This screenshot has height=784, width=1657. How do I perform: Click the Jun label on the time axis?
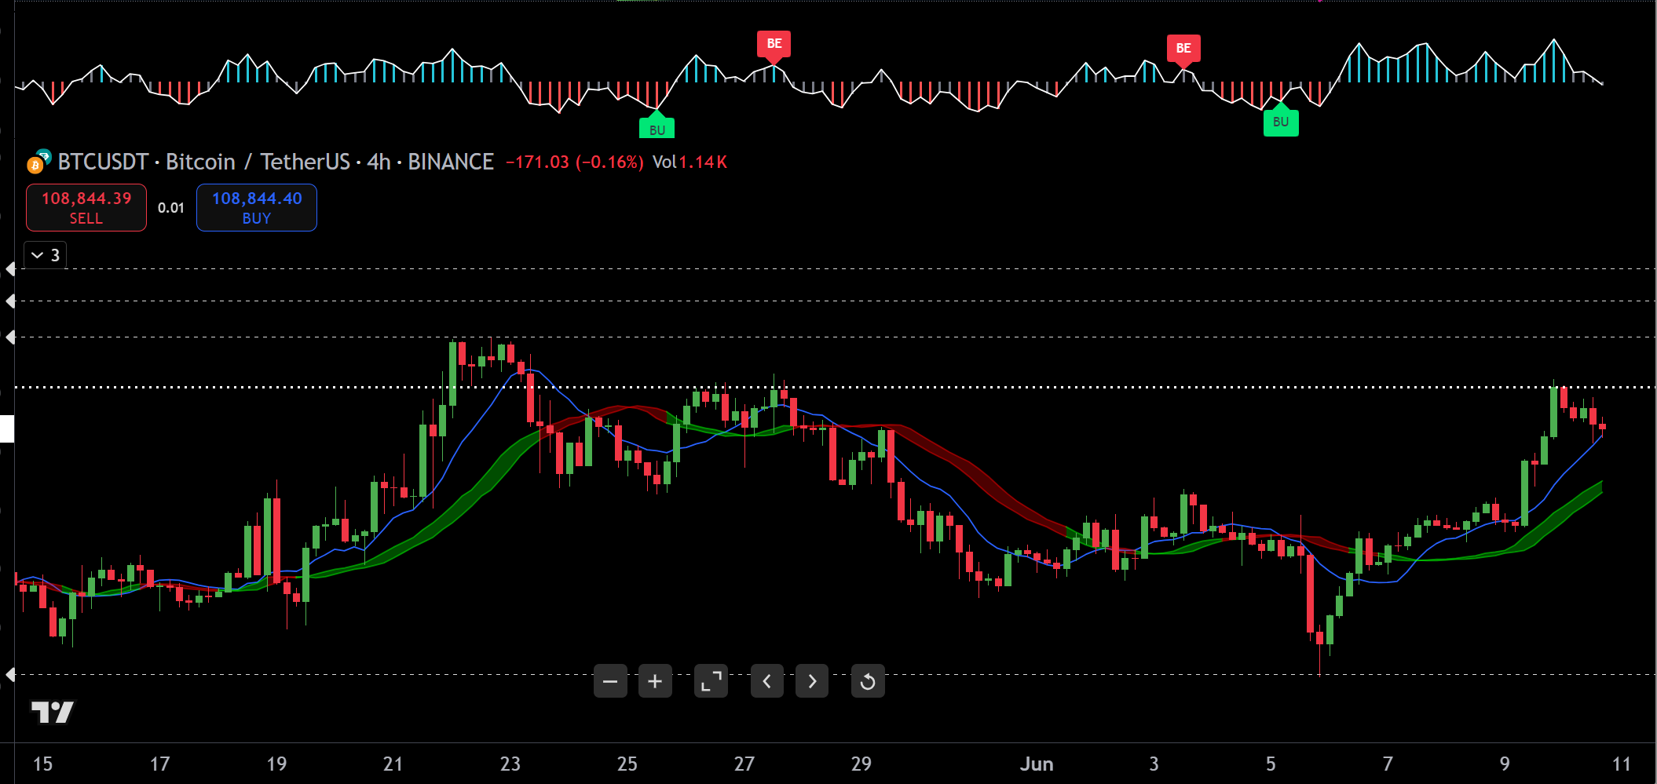(1036, 764)
